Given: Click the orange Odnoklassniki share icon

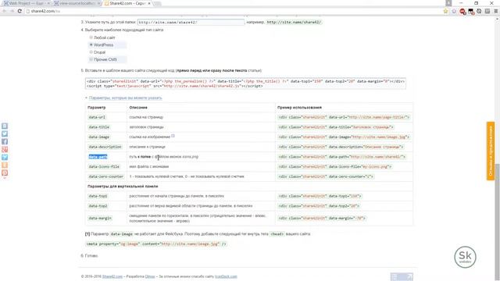Looking at the screenshot, I should pyautogui.click(x=5, y=165).
